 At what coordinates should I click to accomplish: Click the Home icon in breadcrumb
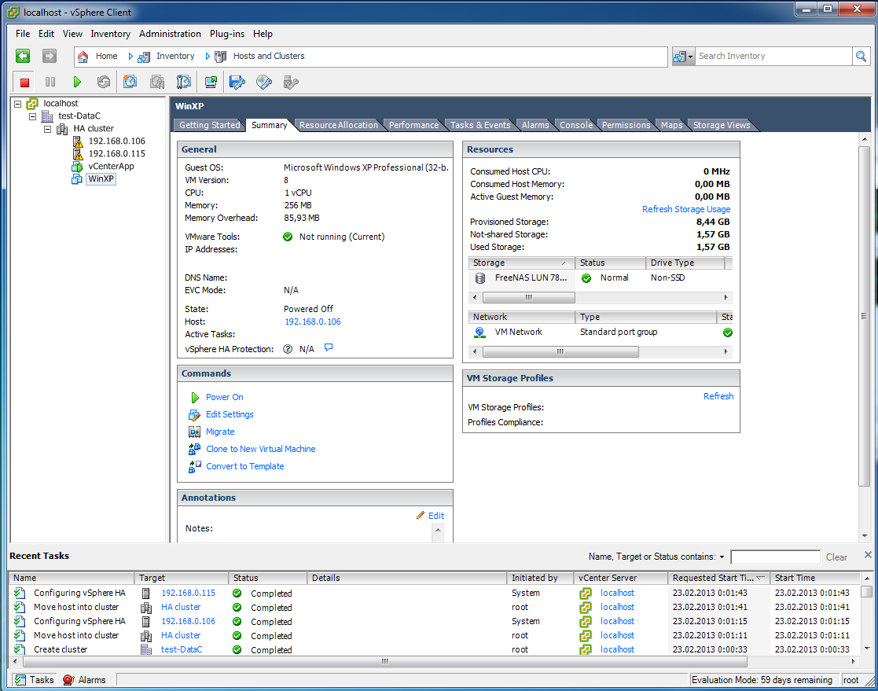click(83, 56)
